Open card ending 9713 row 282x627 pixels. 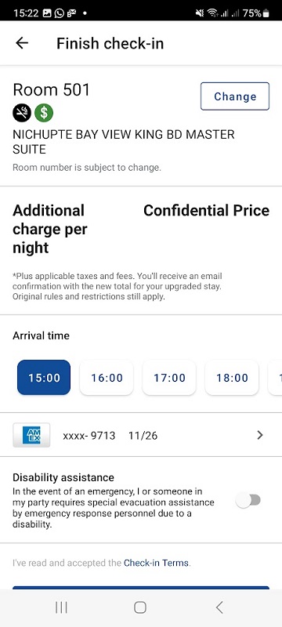pos(141,435)
